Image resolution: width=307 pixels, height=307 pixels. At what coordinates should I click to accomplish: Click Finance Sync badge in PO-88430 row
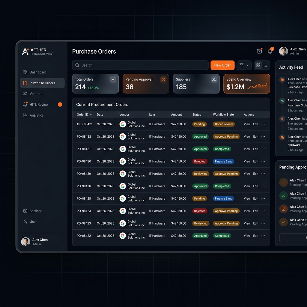coord(223,161)
